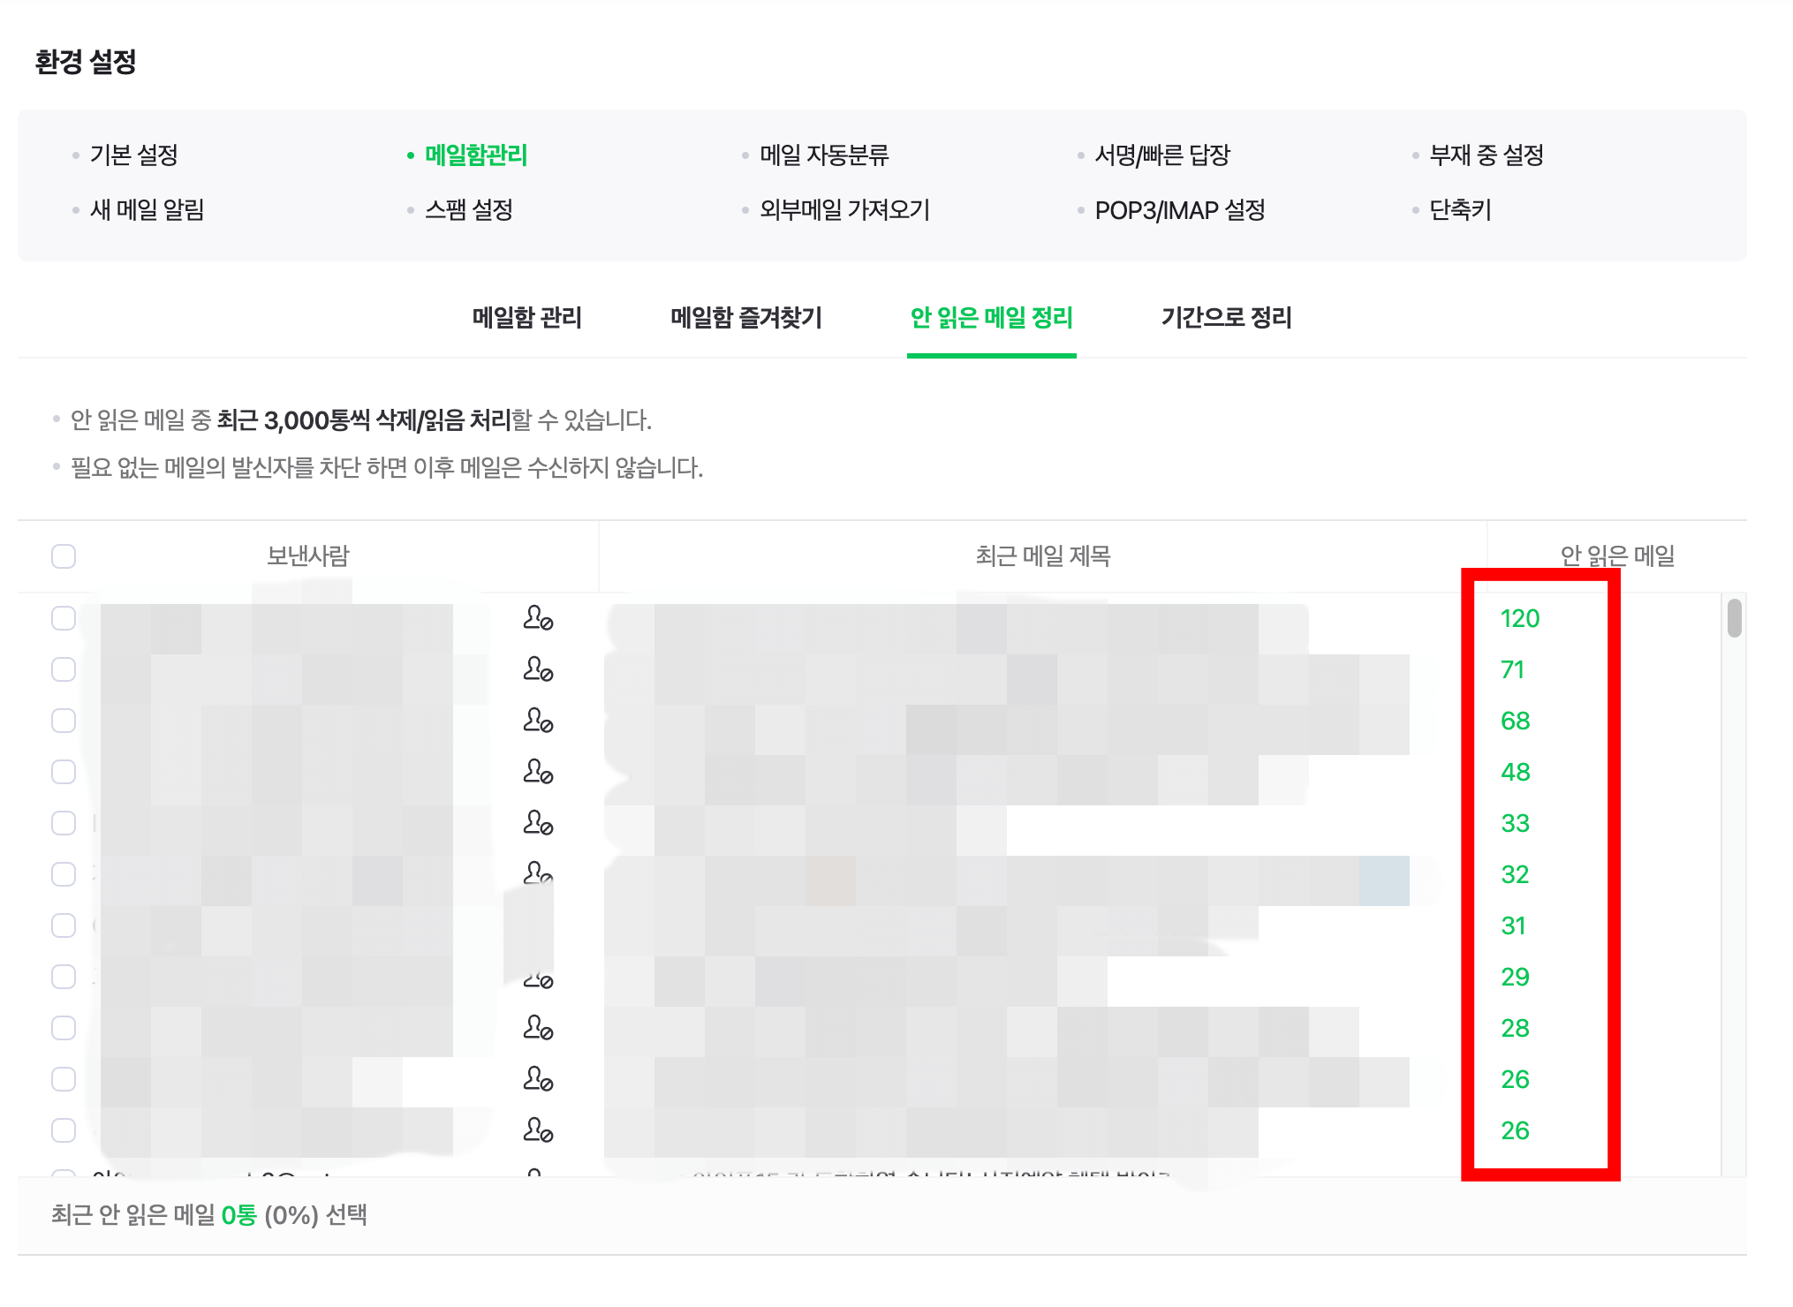Tick the checkbox for the 31 unread row
The height and width of the screenshot is (1307, 1793).
(x=64, y=925)
